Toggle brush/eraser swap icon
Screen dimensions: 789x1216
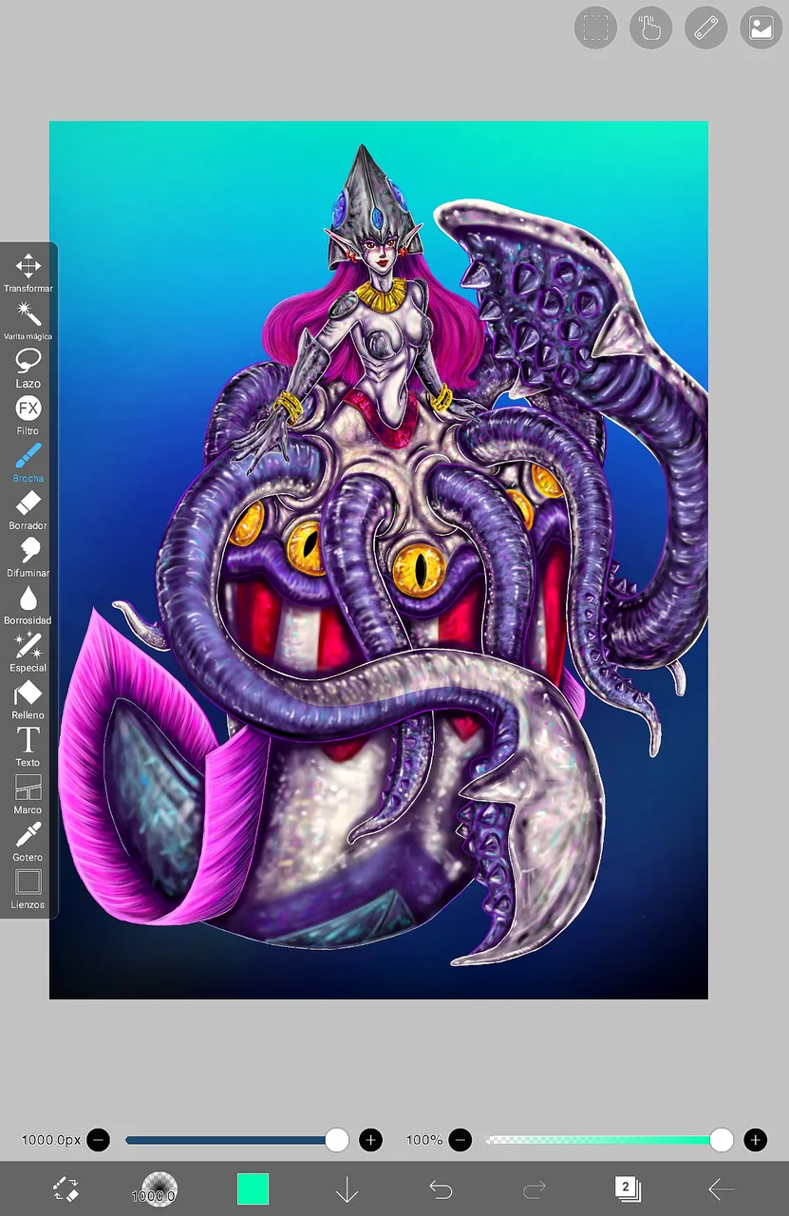point(65,1188)
